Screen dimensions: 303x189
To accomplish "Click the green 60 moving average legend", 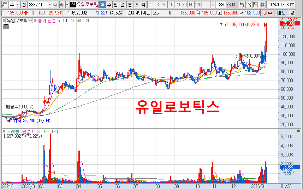I will click(79, 21).
